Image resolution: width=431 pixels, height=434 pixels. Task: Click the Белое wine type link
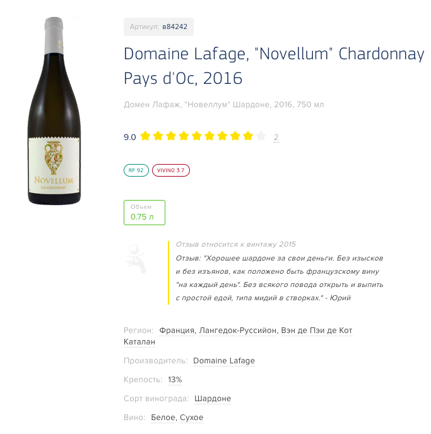[x=163, y=417]
